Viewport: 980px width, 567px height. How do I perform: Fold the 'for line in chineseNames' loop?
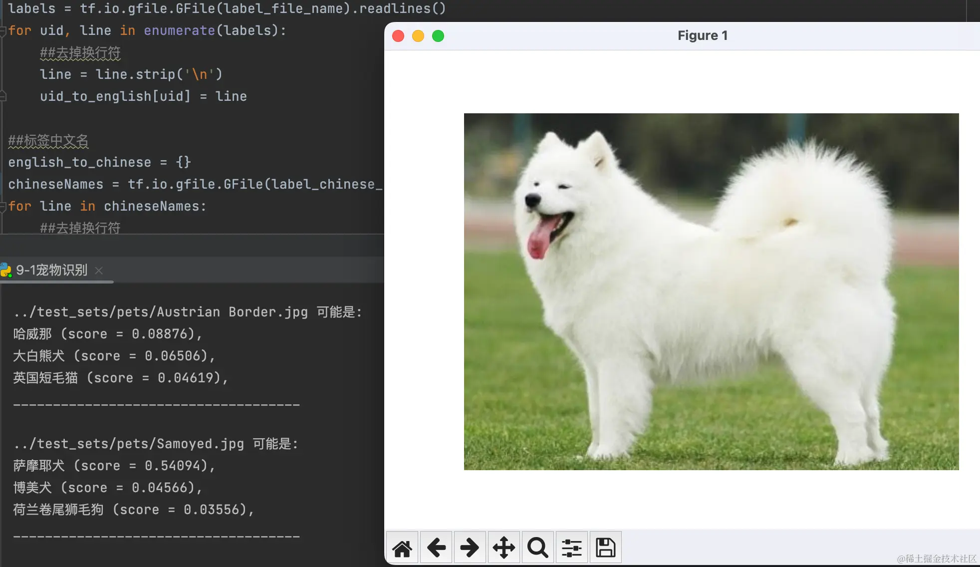point(3,207)
